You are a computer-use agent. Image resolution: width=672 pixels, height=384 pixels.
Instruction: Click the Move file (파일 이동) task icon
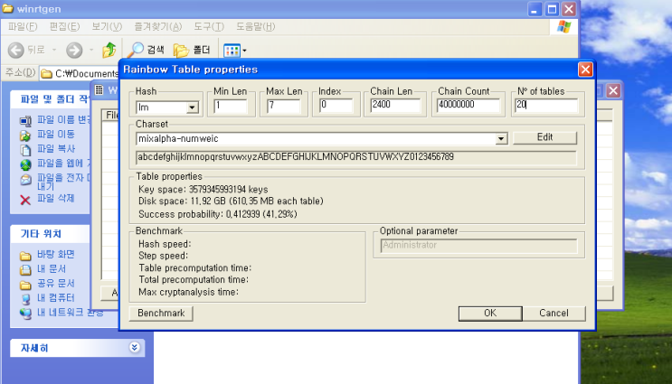tap(25, 136)
